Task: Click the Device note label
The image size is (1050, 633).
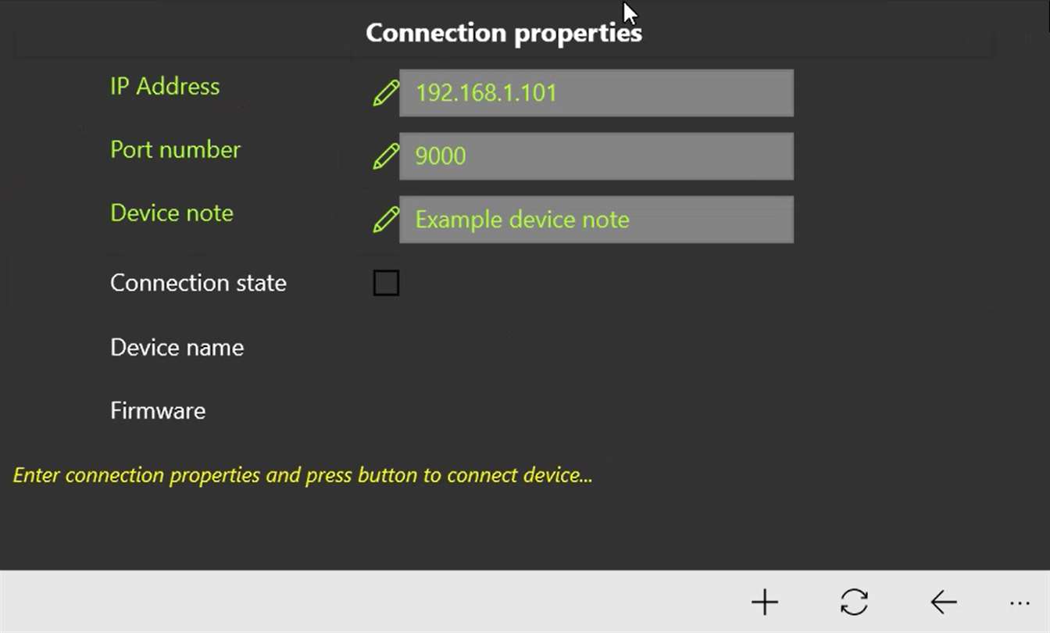Action: point(172,213)
